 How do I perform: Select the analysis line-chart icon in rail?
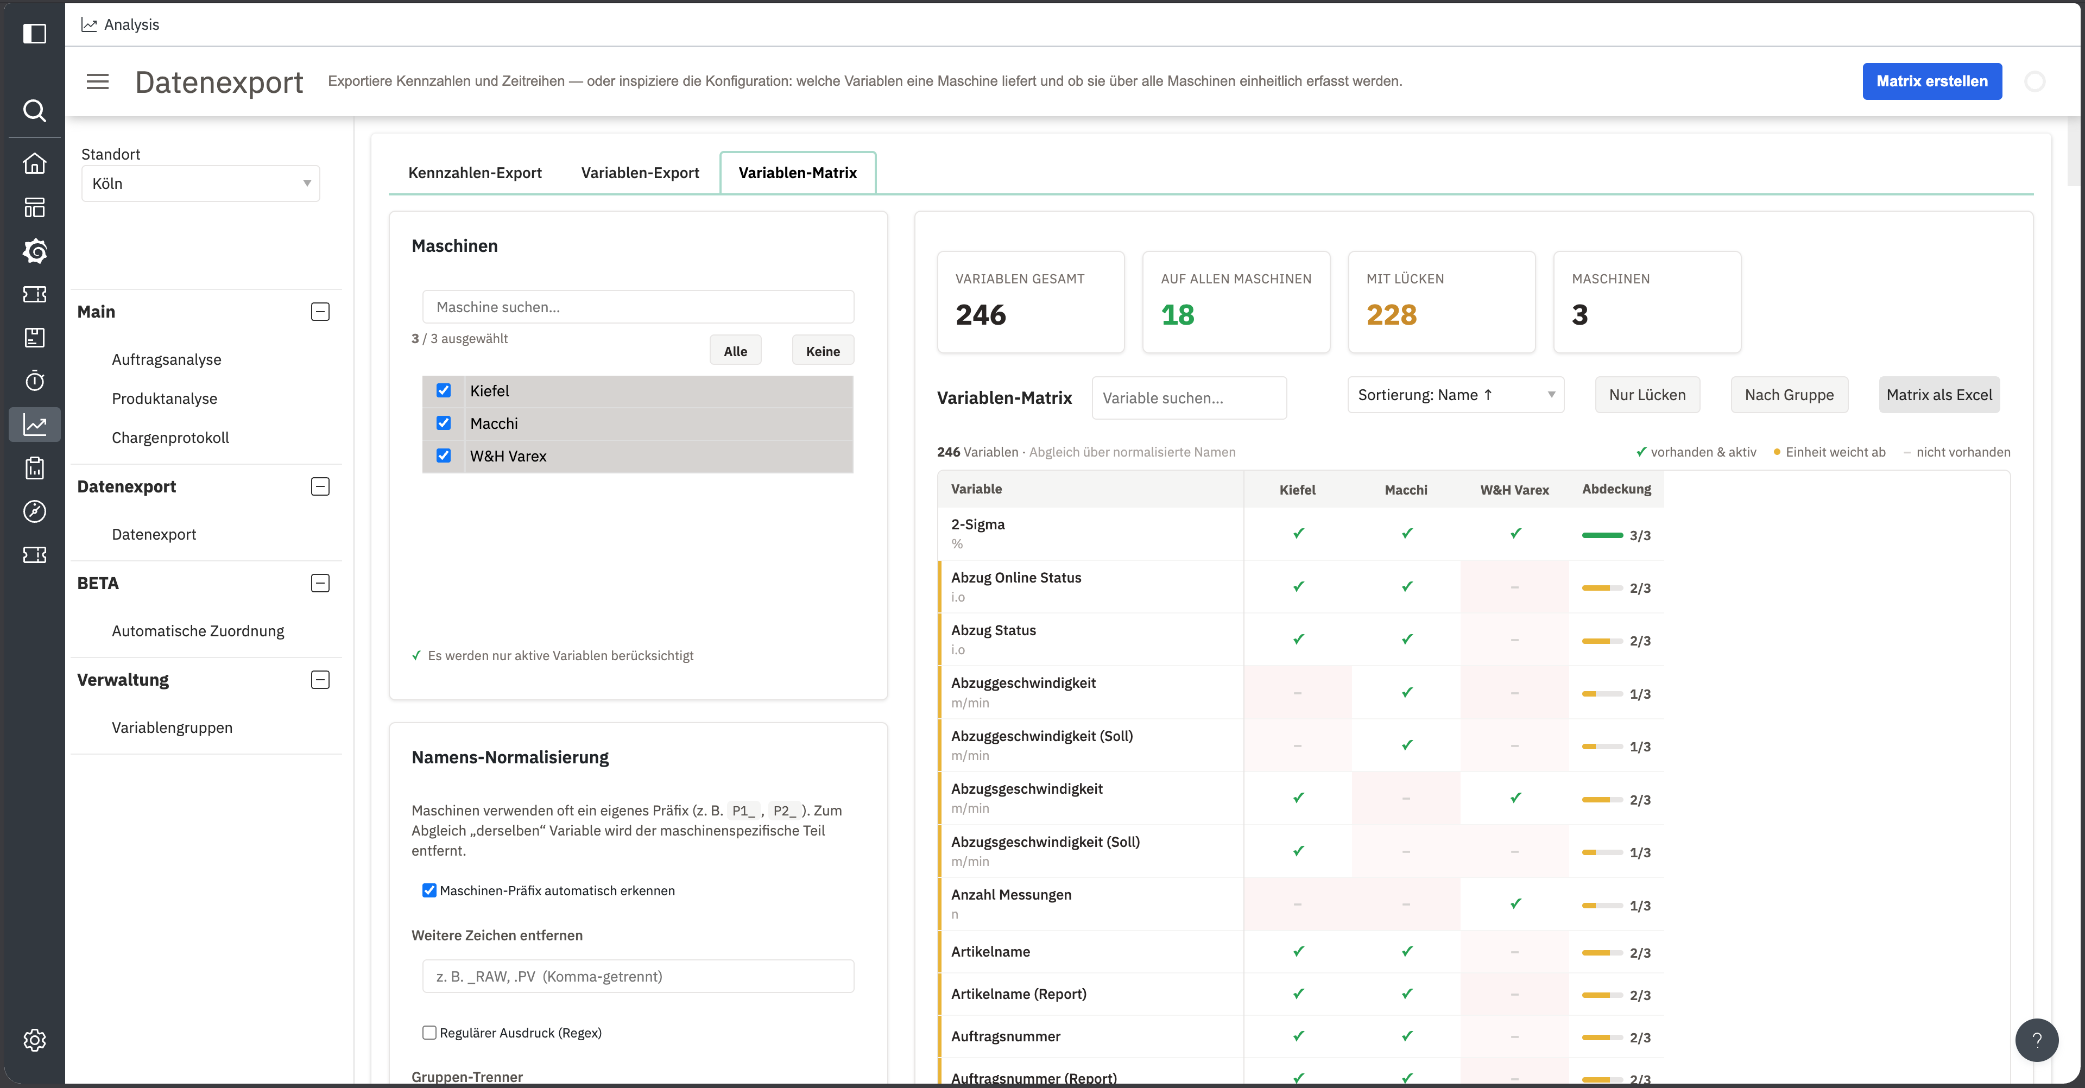[34, 424]
